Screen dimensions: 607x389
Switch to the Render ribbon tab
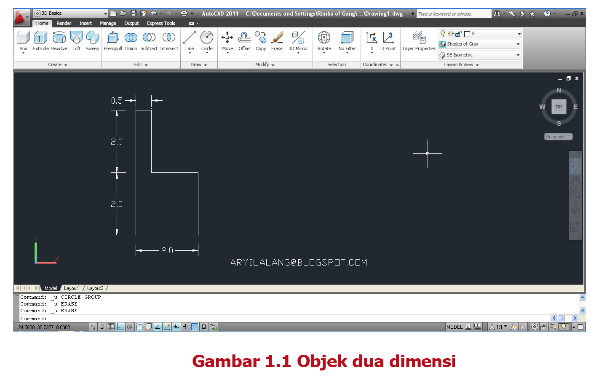[x=64, y=23]
